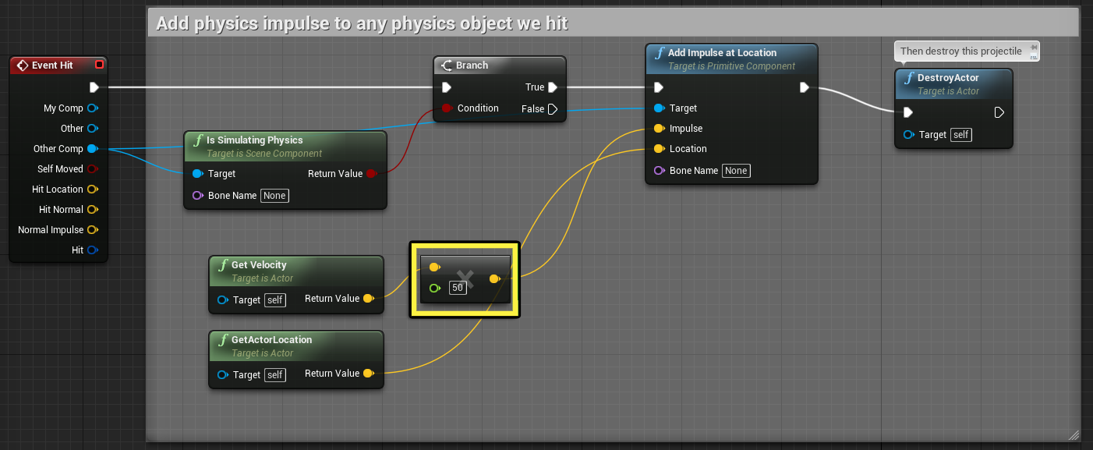
Task: Click the red Condition input pin on Branch
Action: pos(447,108)
